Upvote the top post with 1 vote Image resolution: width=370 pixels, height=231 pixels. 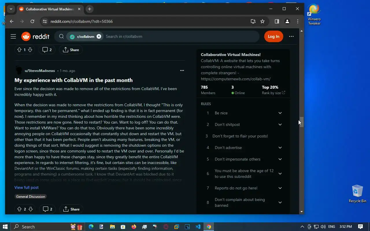(19, 50)
